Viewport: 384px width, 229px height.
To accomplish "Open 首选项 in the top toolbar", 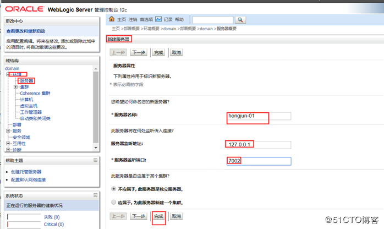I will [146, 19].
